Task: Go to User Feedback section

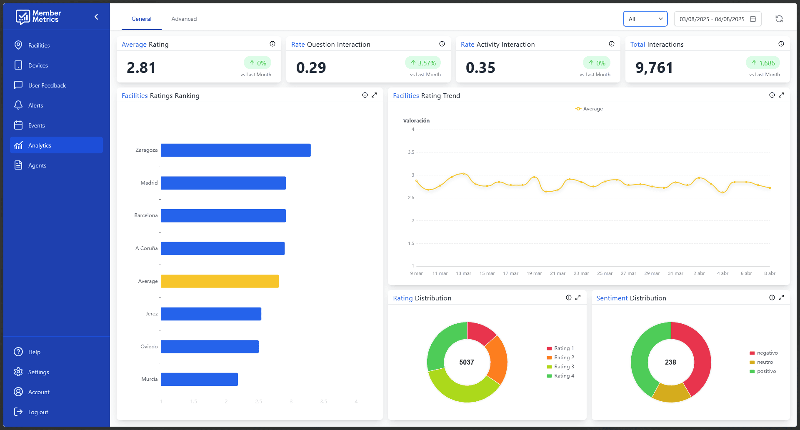Action: point(47,85)
